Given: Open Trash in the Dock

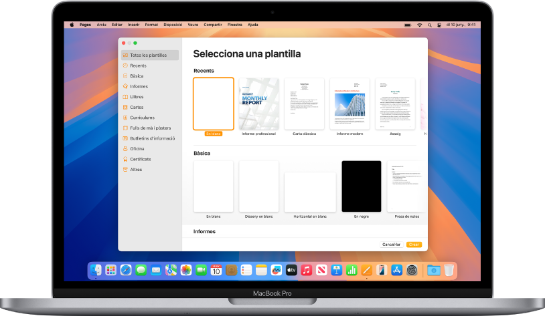Looking at the screenshot, I should click(449, 270).
